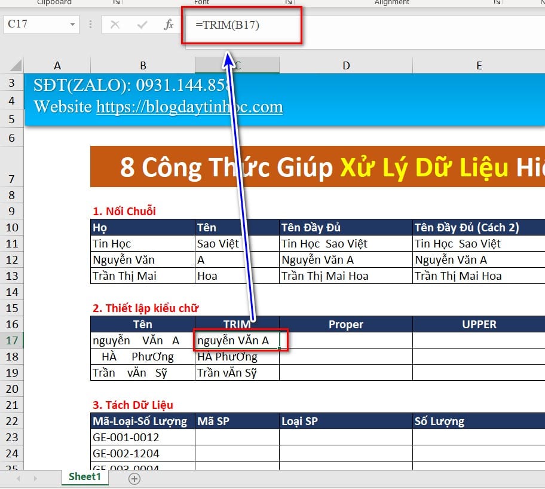This screenshot has height=489, width=545.
Task: Click the '2. Thiết lập kiểu chữ' section title
Action: pos(145,308)
